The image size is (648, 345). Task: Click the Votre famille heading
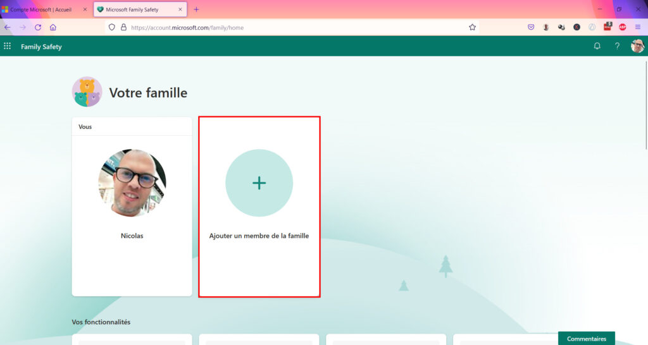pos(148,92)
